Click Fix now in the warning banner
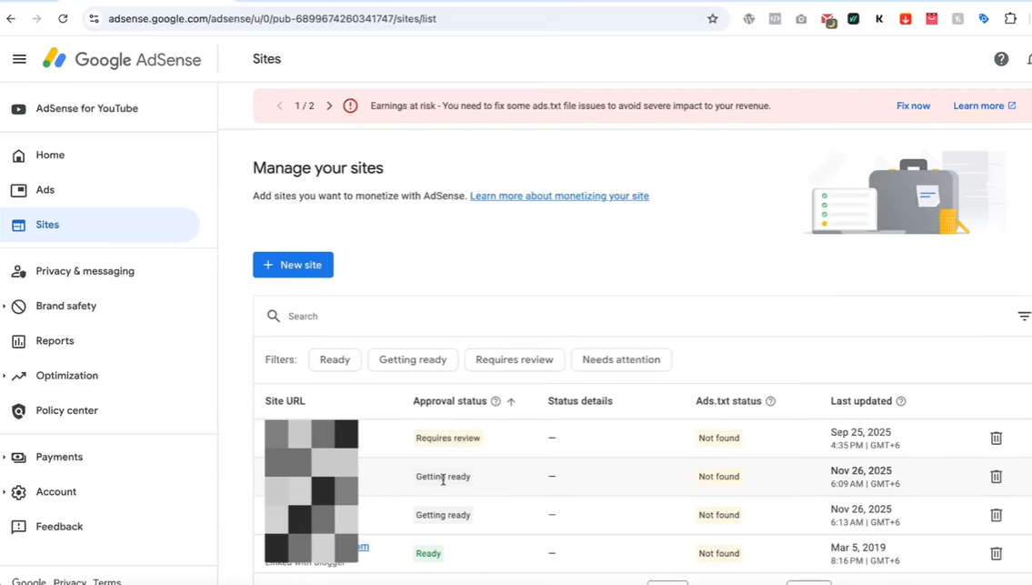This screenshot has width=1032, height=585. [913, 106]
